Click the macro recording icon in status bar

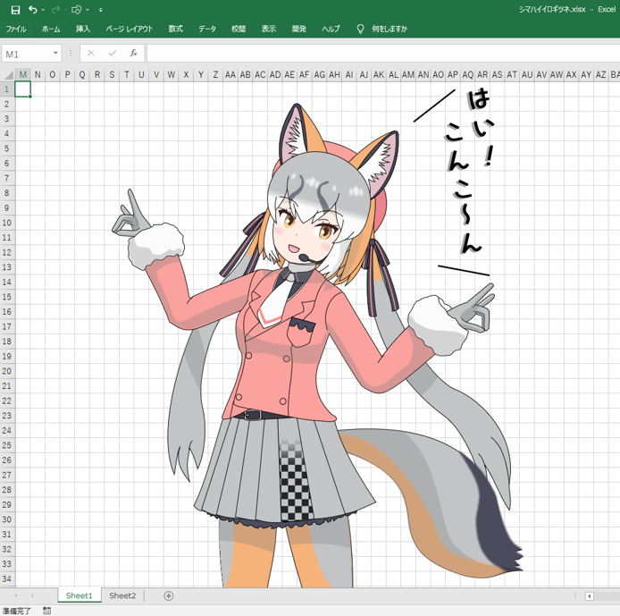tap(47, 611)
